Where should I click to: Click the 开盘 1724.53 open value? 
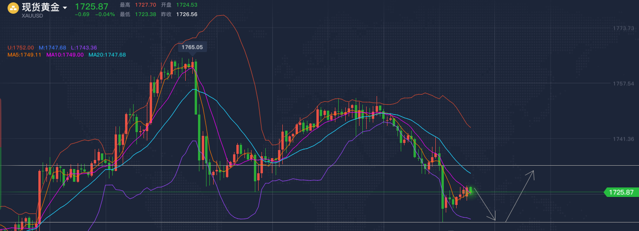click(x=187, y=5)
